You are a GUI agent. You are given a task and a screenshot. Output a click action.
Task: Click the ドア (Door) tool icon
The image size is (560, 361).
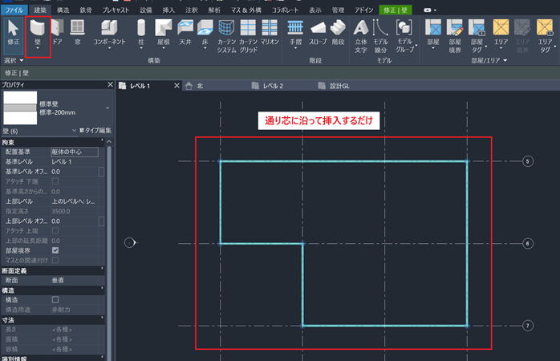(x=57, y=30)
